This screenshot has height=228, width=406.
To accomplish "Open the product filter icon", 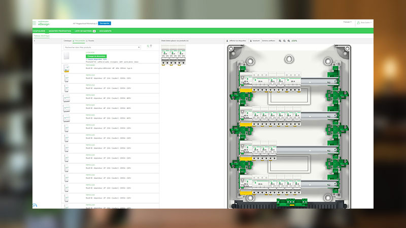I will [151, 46].
